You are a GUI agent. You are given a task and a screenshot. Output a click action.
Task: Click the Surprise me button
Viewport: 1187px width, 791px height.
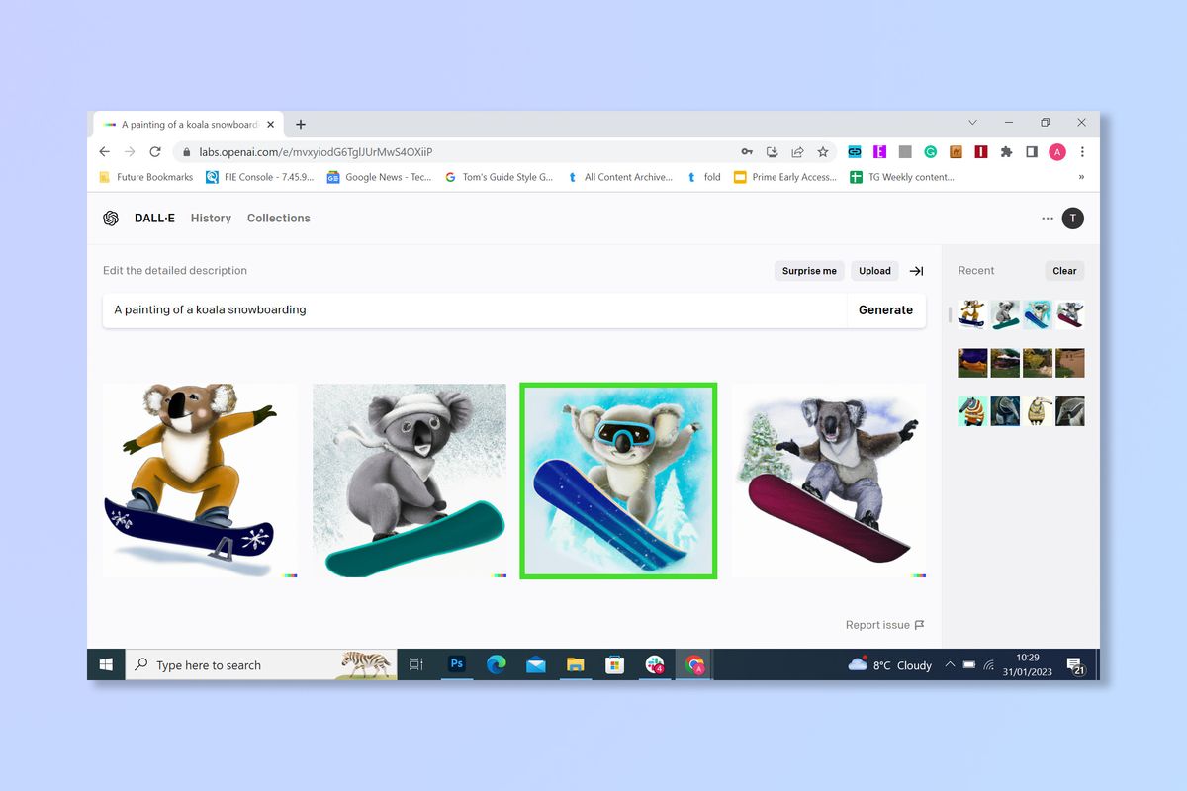[x=809, y=271]
